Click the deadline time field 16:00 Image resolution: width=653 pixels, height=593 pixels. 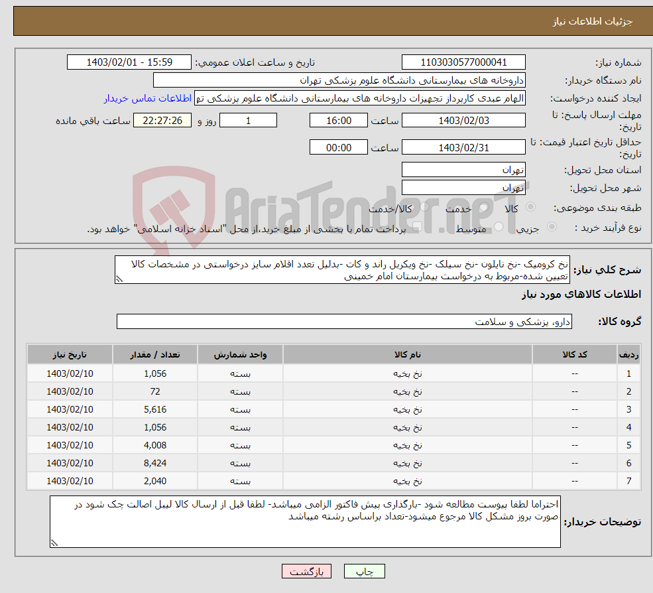pyautogui.click(x=339, y=121)
